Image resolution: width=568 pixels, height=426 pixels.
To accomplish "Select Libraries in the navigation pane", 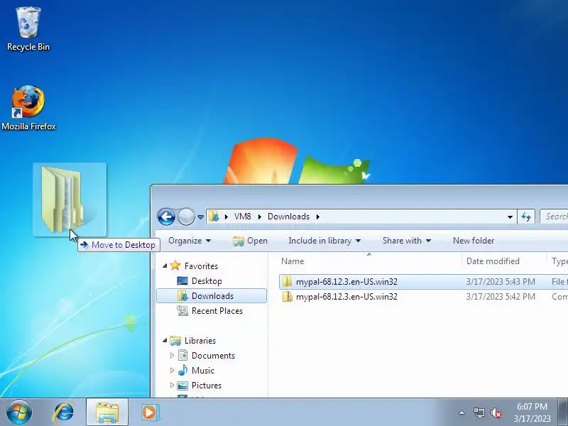I will [x=200, y=341].
